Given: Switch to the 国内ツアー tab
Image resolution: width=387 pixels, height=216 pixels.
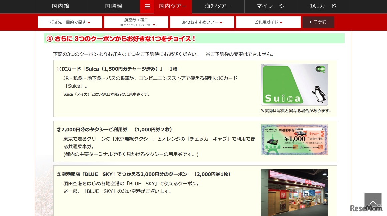Looking at the screenshot, I should (173, 6).
